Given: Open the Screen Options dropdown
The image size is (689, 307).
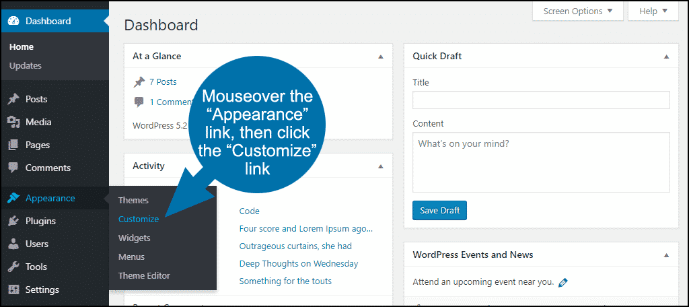Looking at the screenshot, I should (578, 11).
